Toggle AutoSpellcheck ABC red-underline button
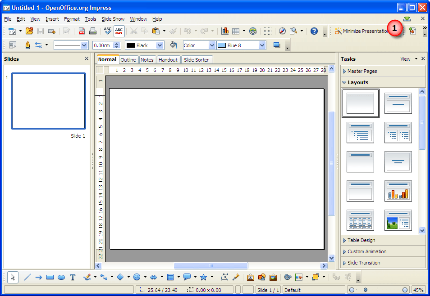The height and width of the screenshot is (296, 430). tap(119, 31)
